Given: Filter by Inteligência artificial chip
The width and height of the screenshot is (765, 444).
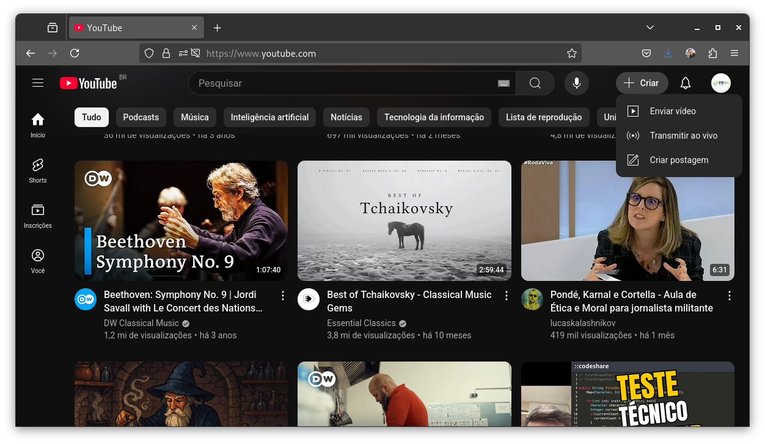Looking at the screenshot, I should click(x=269, y=117).
